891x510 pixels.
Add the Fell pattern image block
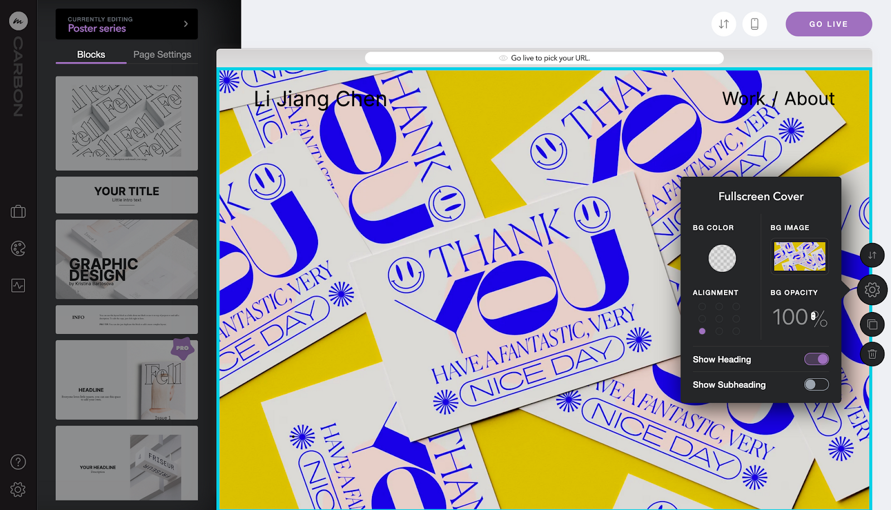pyautogui.click(x=126, y=123)
